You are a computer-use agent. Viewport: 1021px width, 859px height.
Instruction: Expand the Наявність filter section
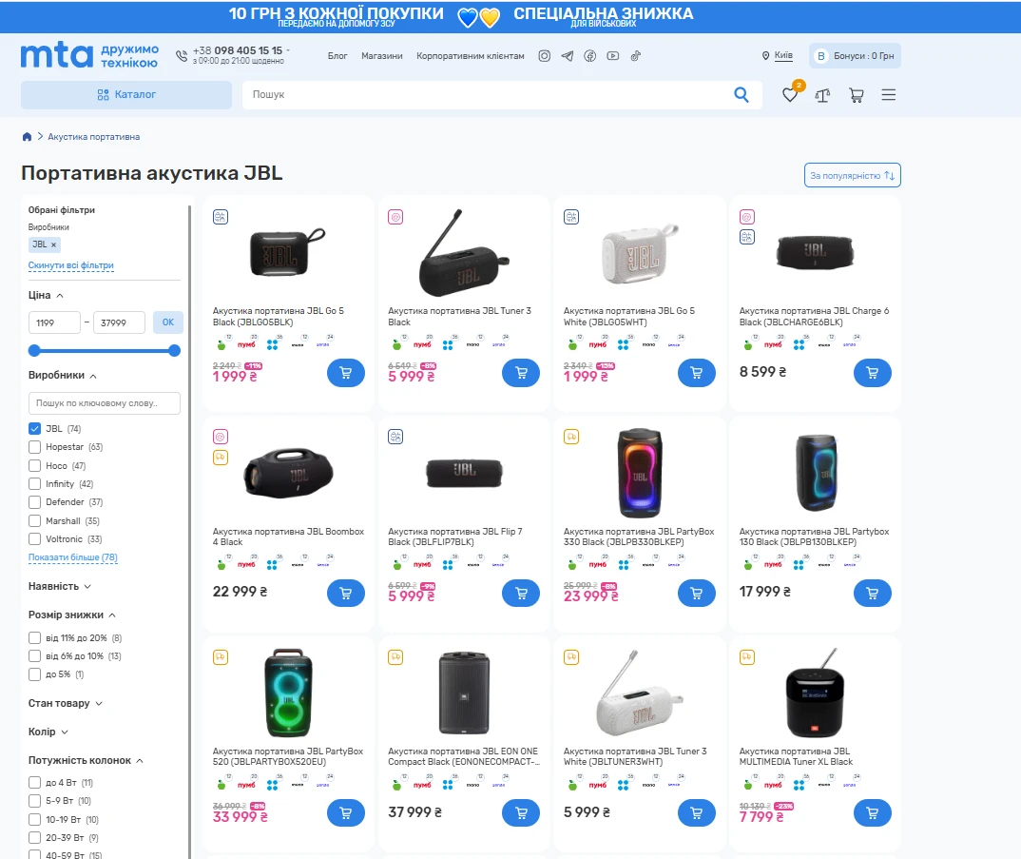60,587
